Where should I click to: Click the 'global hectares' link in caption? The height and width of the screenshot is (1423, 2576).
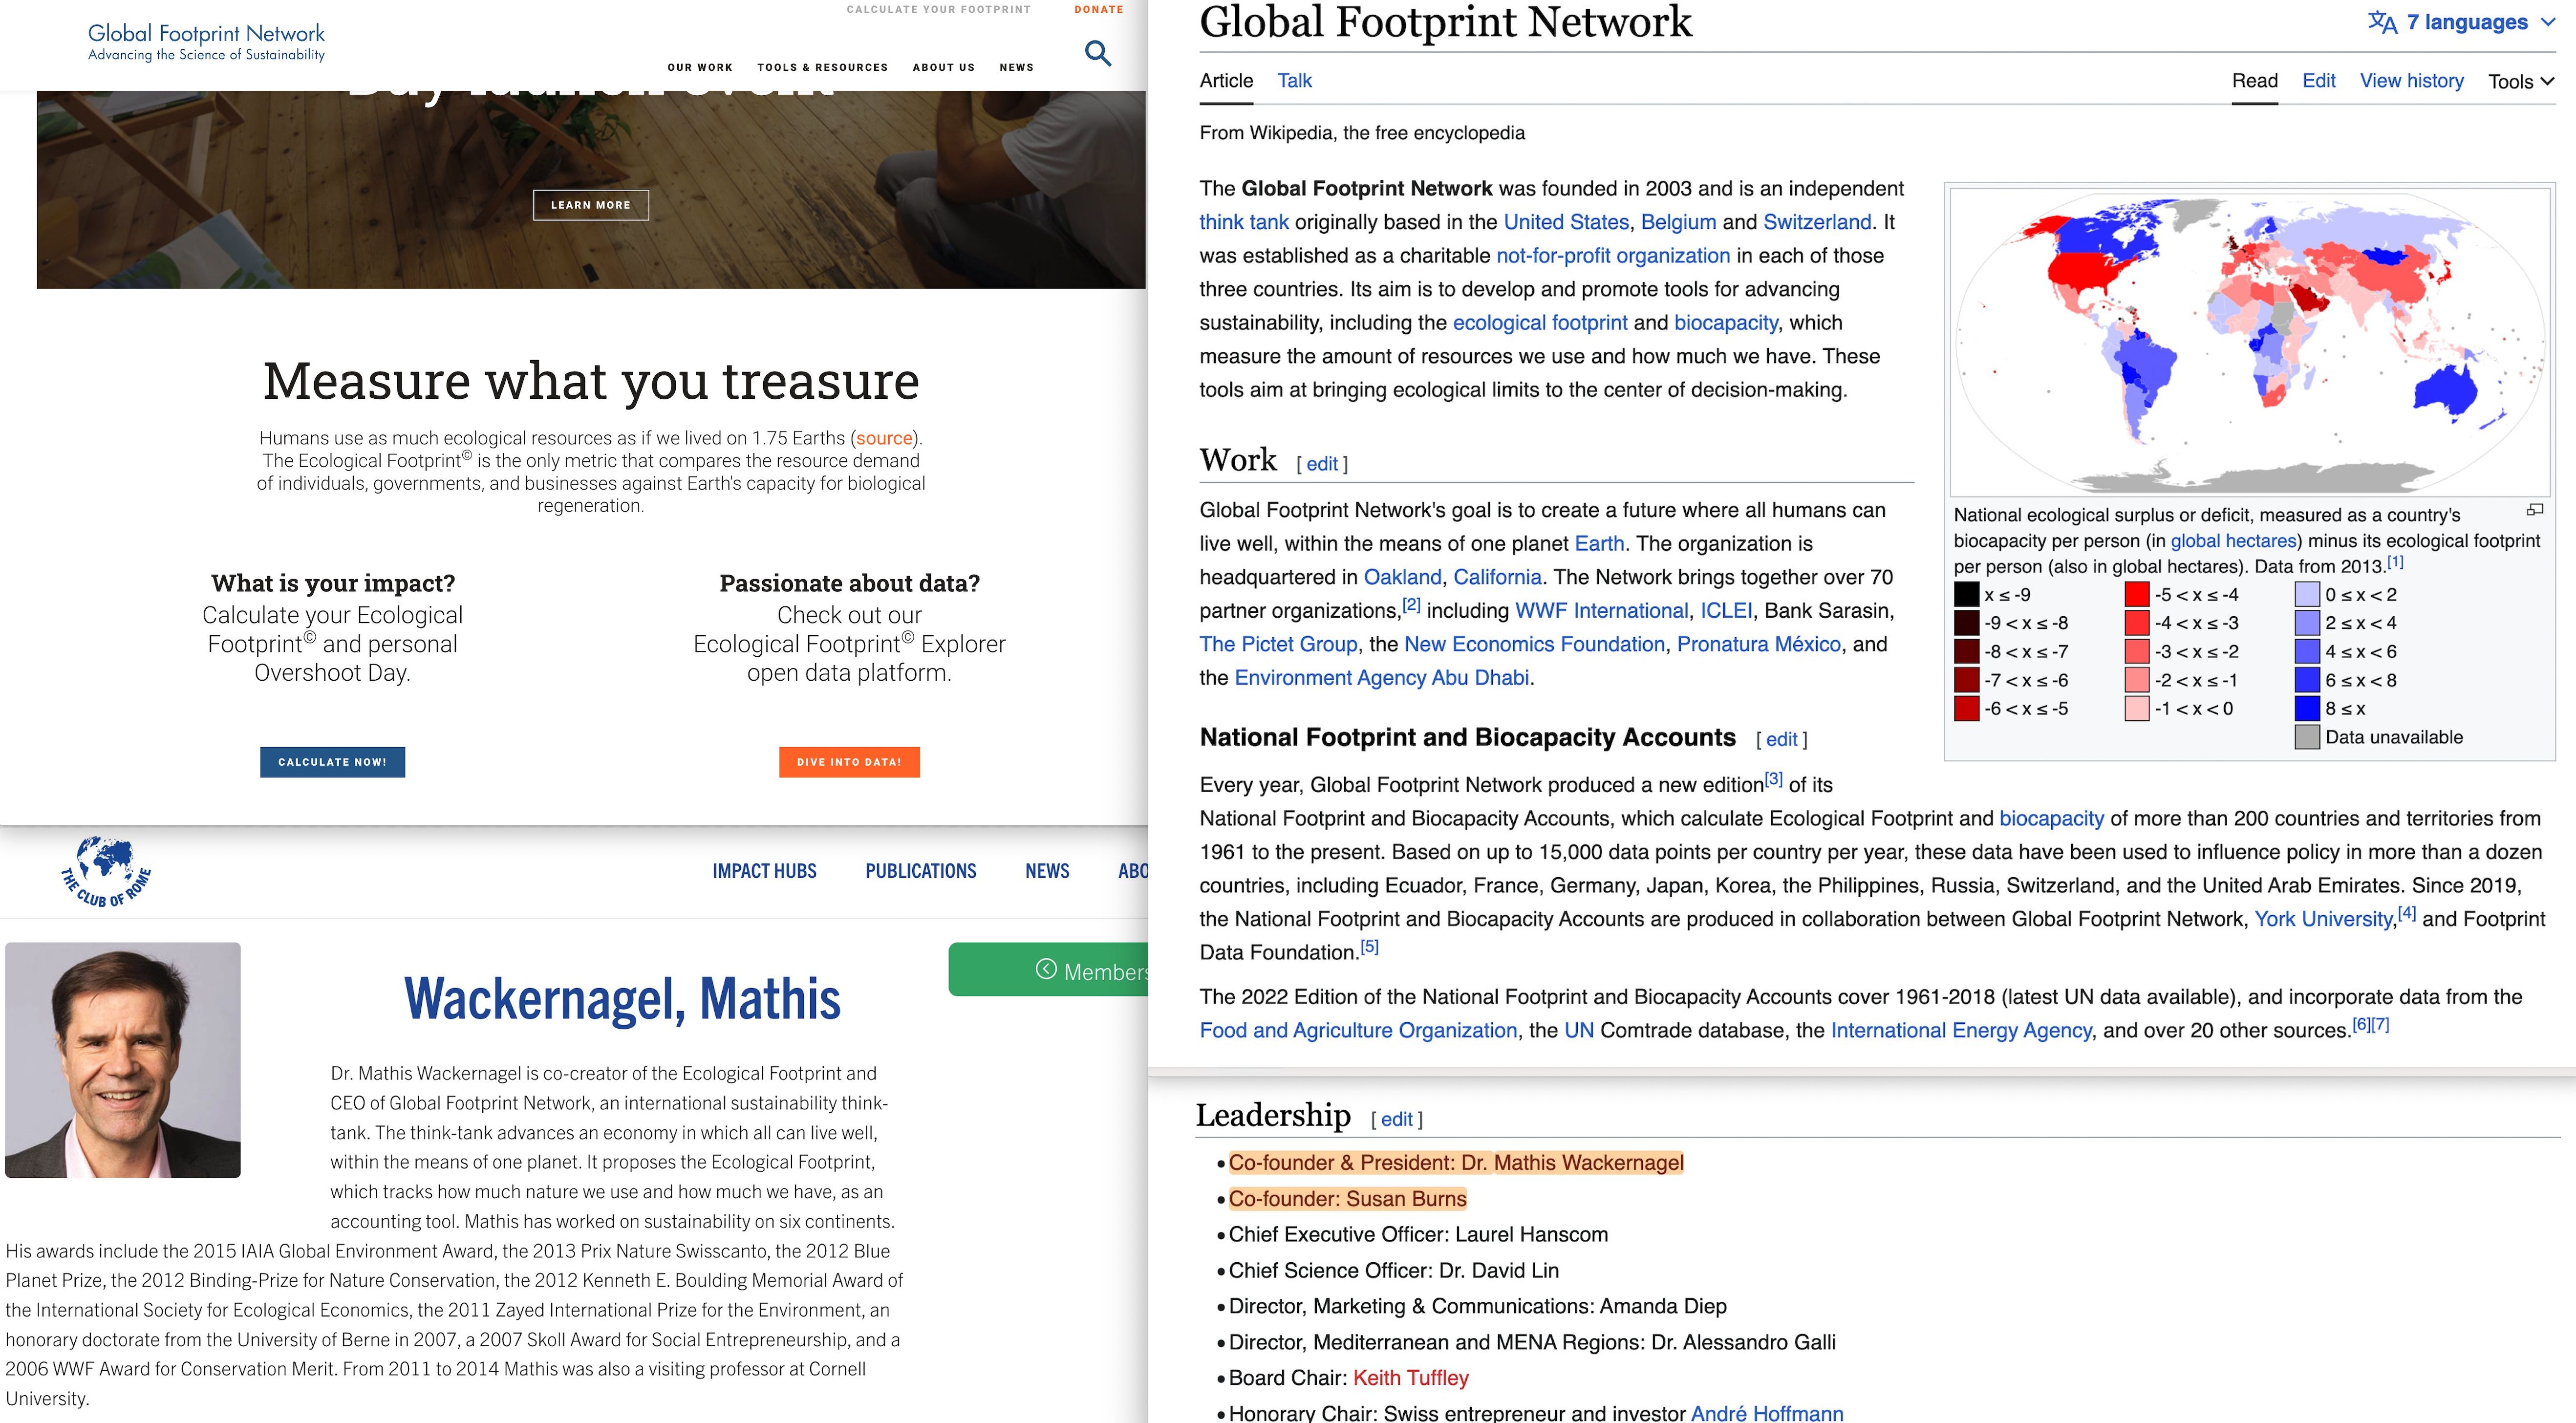click(x=2234, y=541)
